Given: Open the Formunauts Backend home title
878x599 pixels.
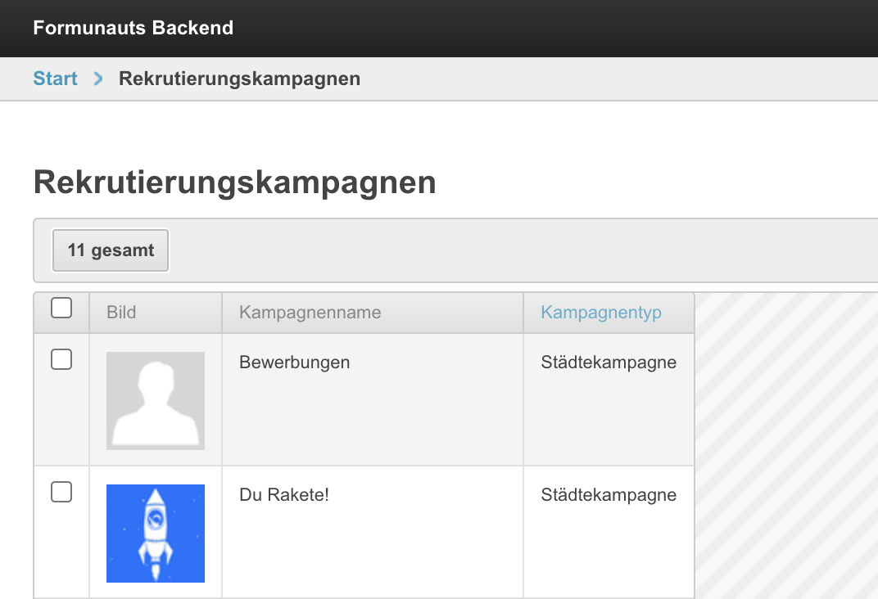Looking at the screenshot, I should pyautogui.click(x=134, y=27).
